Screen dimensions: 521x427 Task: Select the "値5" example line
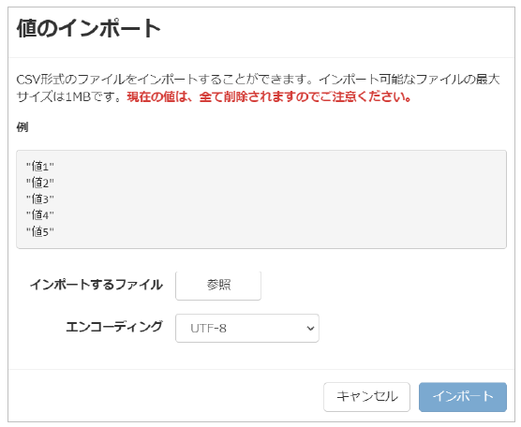point(40,231)
